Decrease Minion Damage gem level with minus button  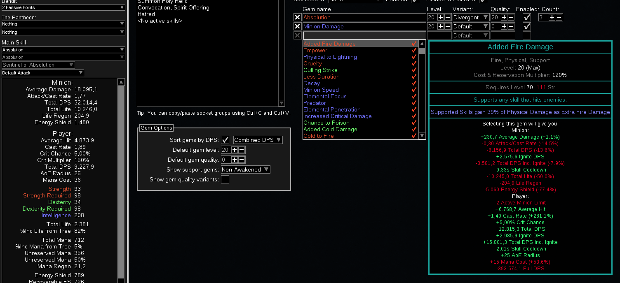tap(447, 26)
